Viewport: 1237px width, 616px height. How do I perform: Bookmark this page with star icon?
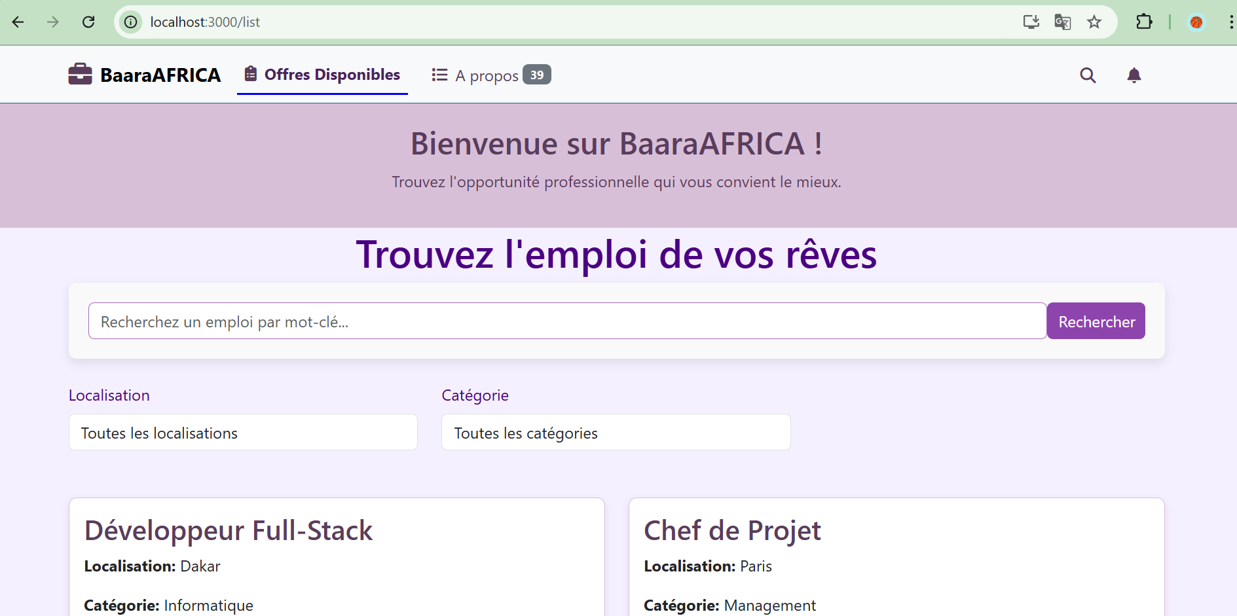pos(1094,22)
